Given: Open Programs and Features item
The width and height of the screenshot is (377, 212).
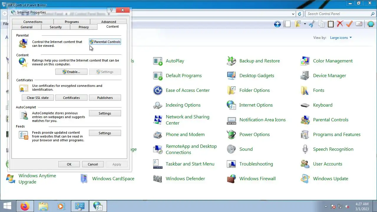Looking at the screenshot, I should 330,135.
